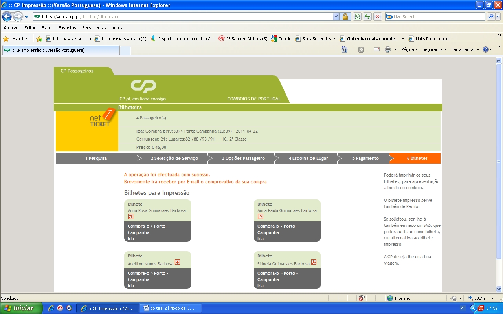
Task: Download Sidneia Guimaraes Barbosa's ticket PDF
Action: click(x=314, y=262)
